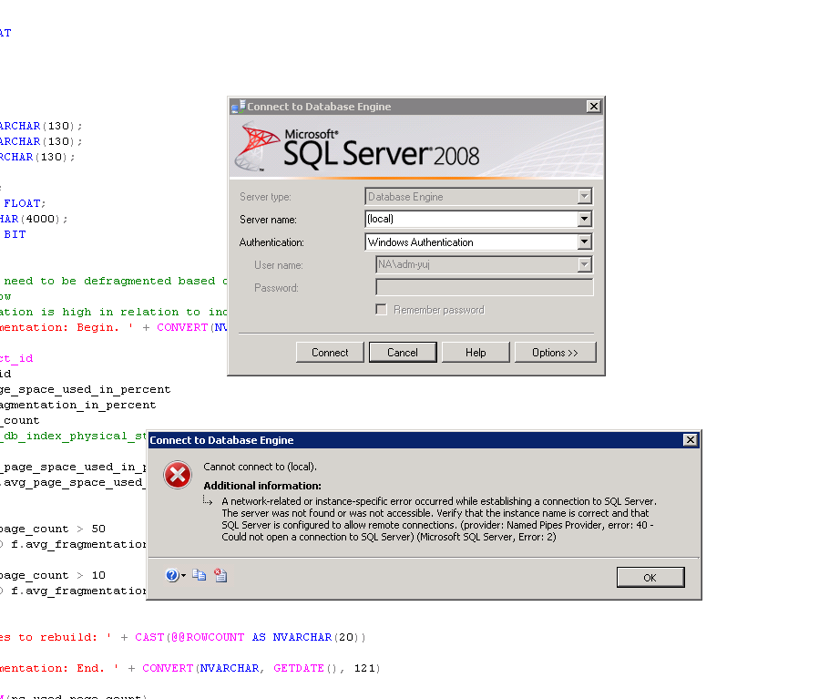The width and height of the screenshot is (819, 699).
Task: Click 'Authentication:' label
Action: [271, 242]
